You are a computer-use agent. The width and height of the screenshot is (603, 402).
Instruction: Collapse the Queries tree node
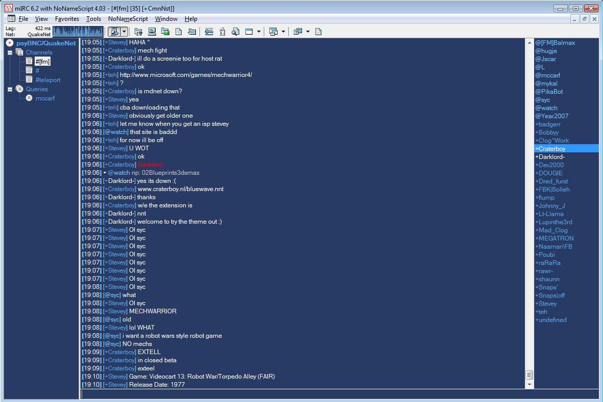pos(10,90)
